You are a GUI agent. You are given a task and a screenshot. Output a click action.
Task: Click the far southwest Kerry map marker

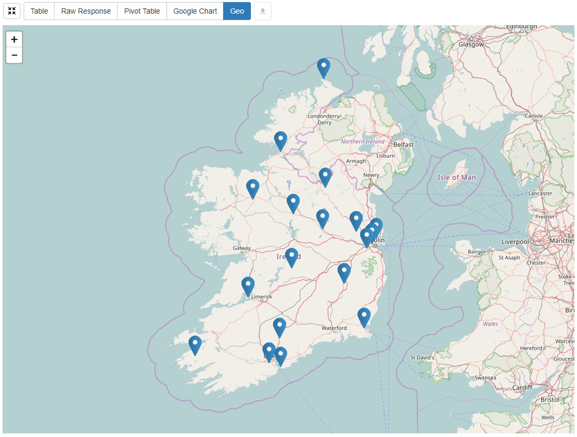point(195,346)
